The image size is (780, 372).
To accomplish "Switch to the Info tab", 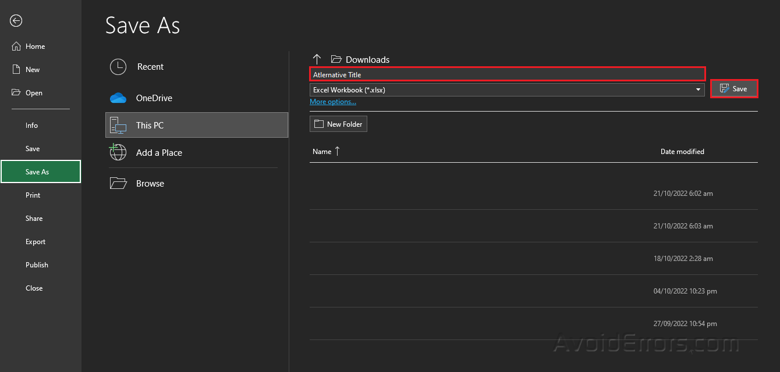I will (x=31, y=125).
